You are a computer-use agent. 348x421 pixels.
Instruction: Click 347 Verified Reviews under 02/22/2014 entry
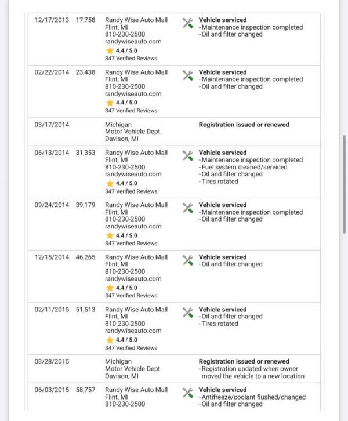[131, 111]
